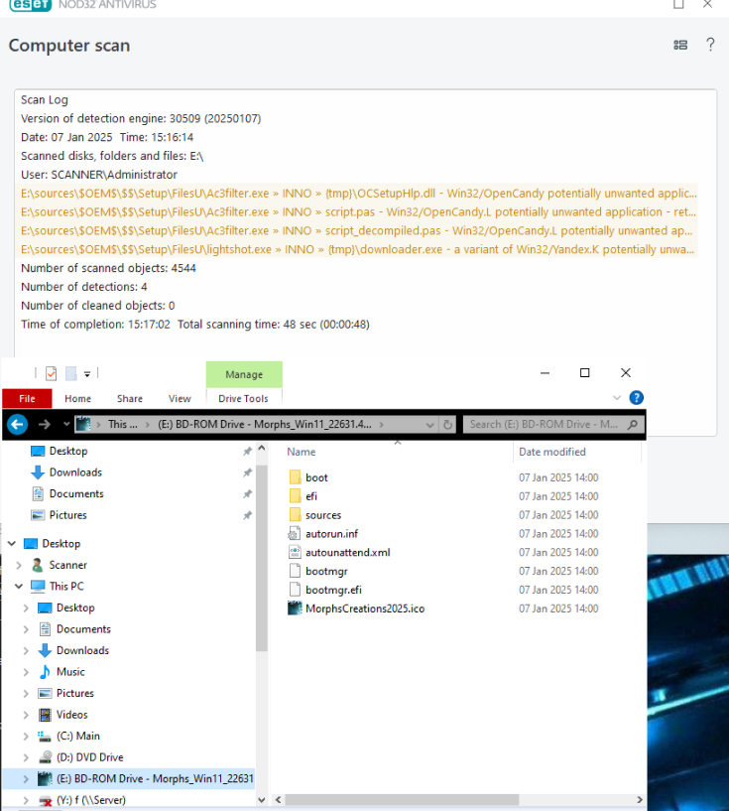The height and width of the screenshot is (811, 729).
Task: Select the autorun.inf file icon
Action: (295, 533)
